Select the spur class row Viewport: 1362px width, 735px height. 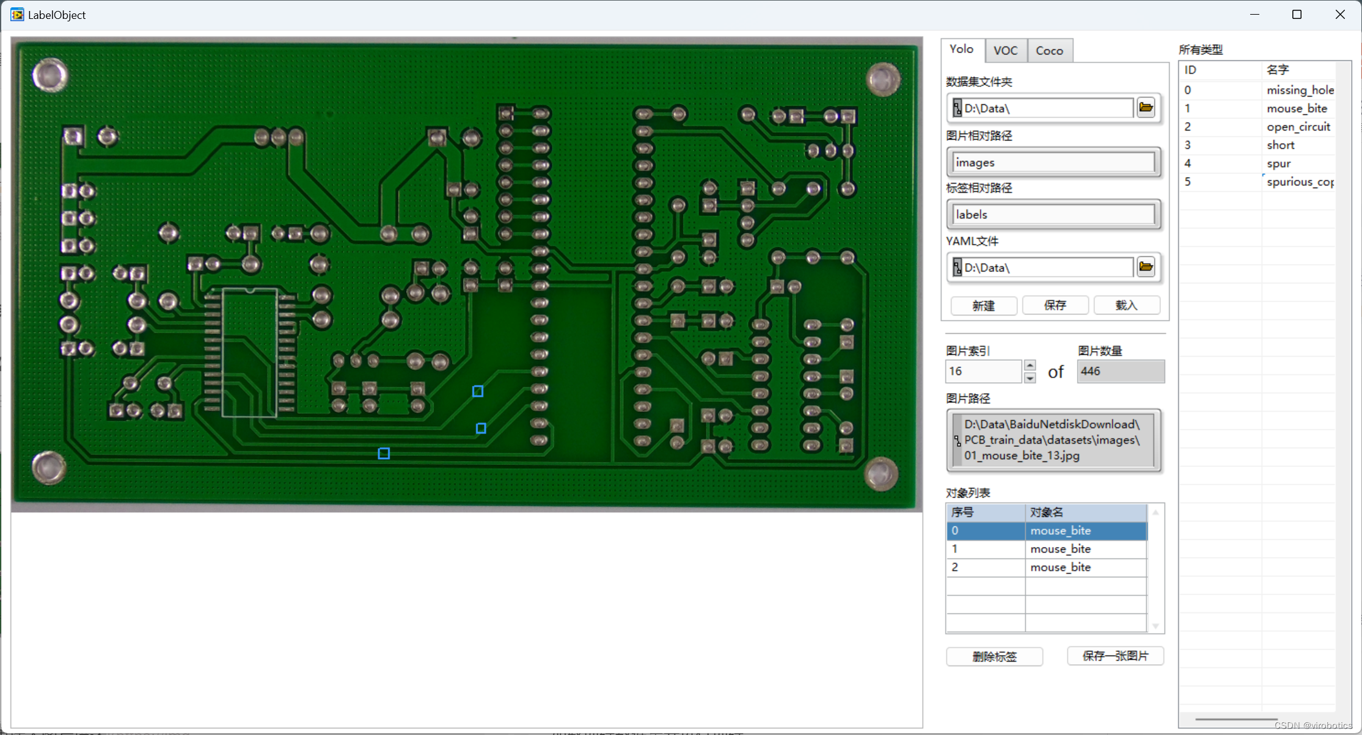1258,163
